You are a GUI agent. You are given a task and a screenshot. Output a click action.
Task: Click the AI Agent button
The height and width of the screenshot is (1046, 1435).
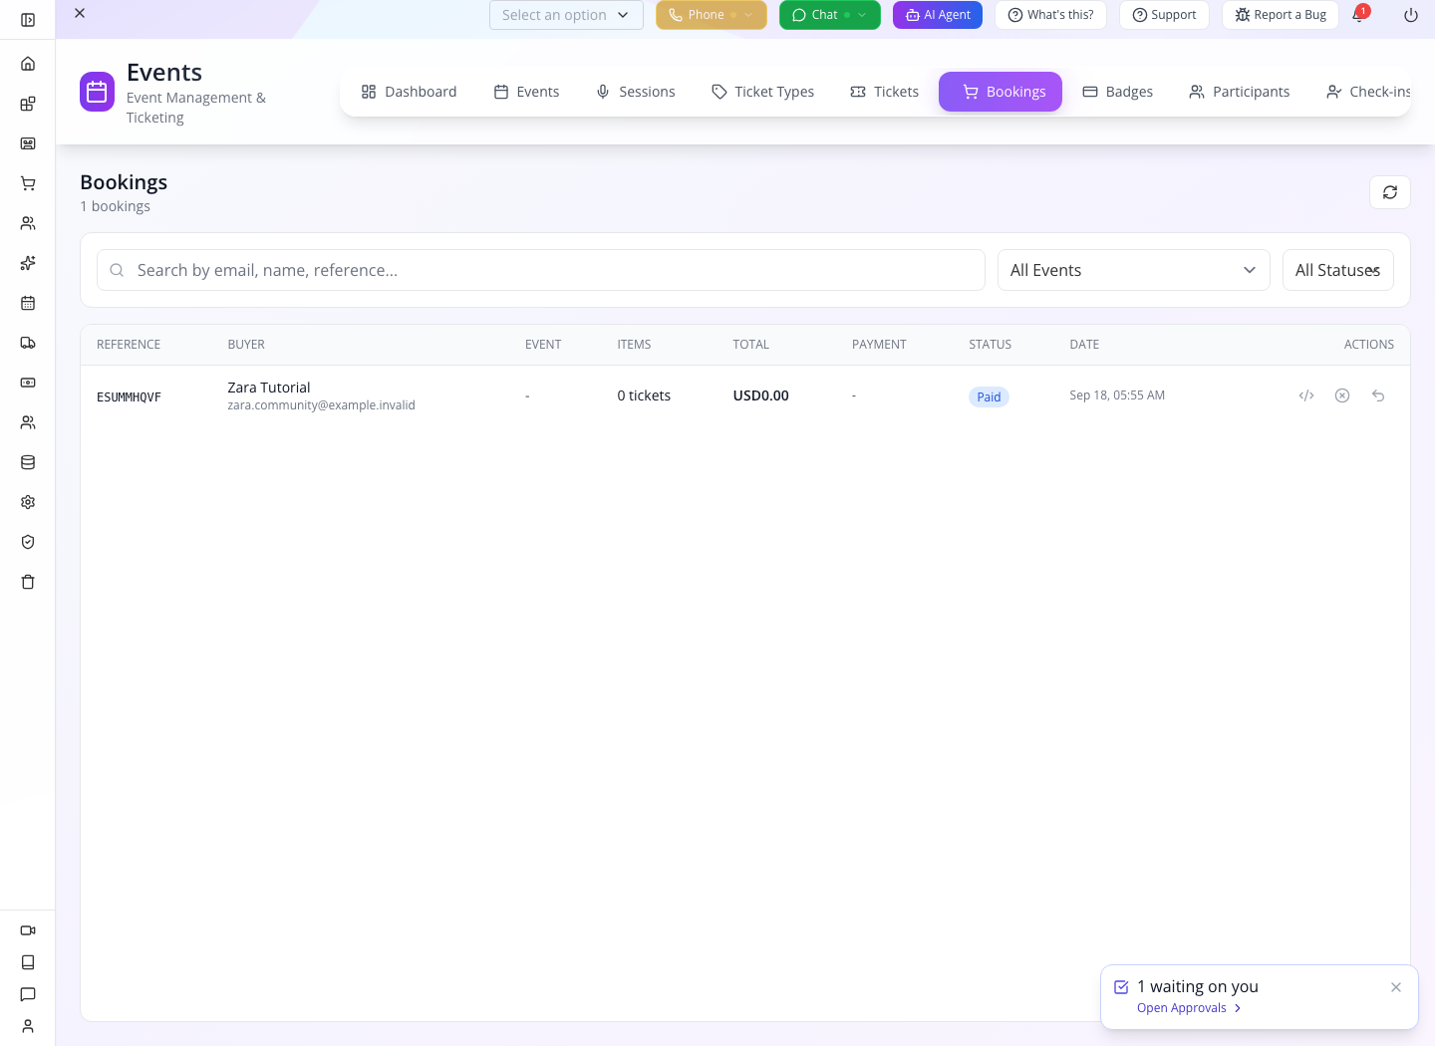click(x=938, y=15)
